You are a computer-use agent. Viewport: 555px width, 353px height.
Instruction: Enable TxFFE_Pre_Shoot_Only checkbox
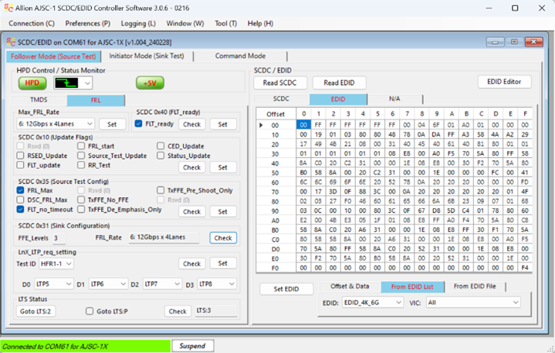(161, 190)
